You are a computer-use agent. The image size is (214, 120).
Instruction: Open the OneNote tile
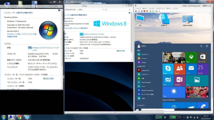(179, 81)
